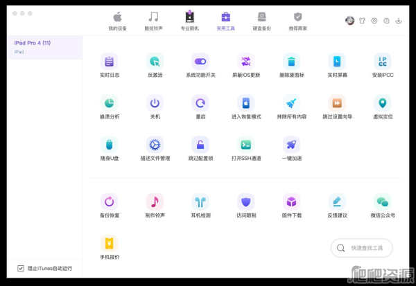Open 跳过设置向导 skip setup wizard
Image resolution: width=416 pixels, height=286 pixels.
tap(337, 103)
